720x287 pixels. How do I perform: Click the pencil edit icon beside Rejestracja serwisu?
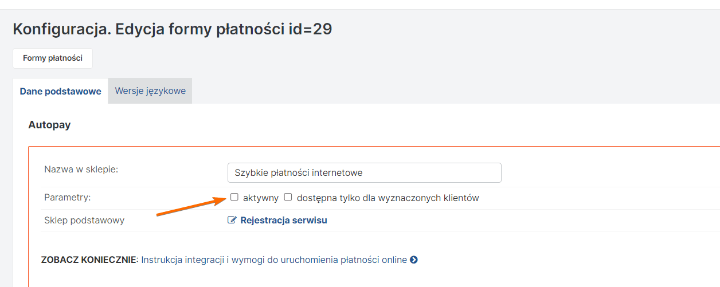point(232,220)
